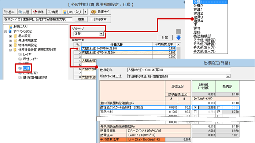Screen dimensions: 255x143
Task: Click the 専用 toolbar button
Action: click(53, 12)
